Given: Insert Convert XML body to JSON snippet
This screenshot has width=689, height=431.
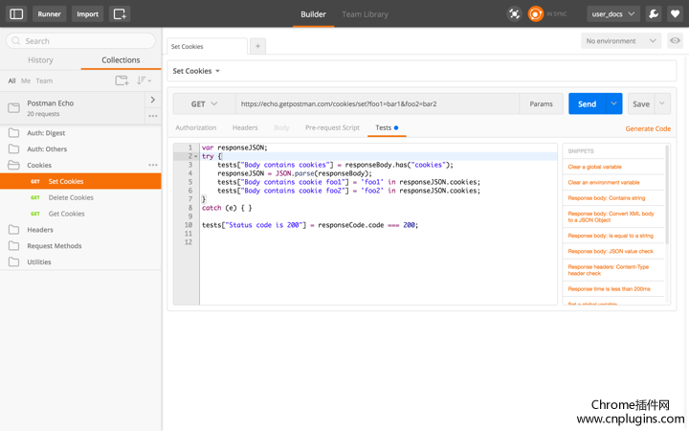Looking at the screenshot, I should pyautogui.click(x=611, y=216).
